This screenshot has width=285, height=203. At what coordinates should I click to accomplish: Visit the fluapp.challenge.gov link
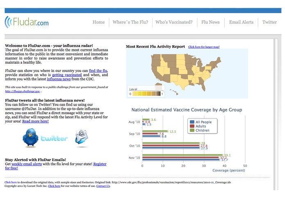(23, 91)
